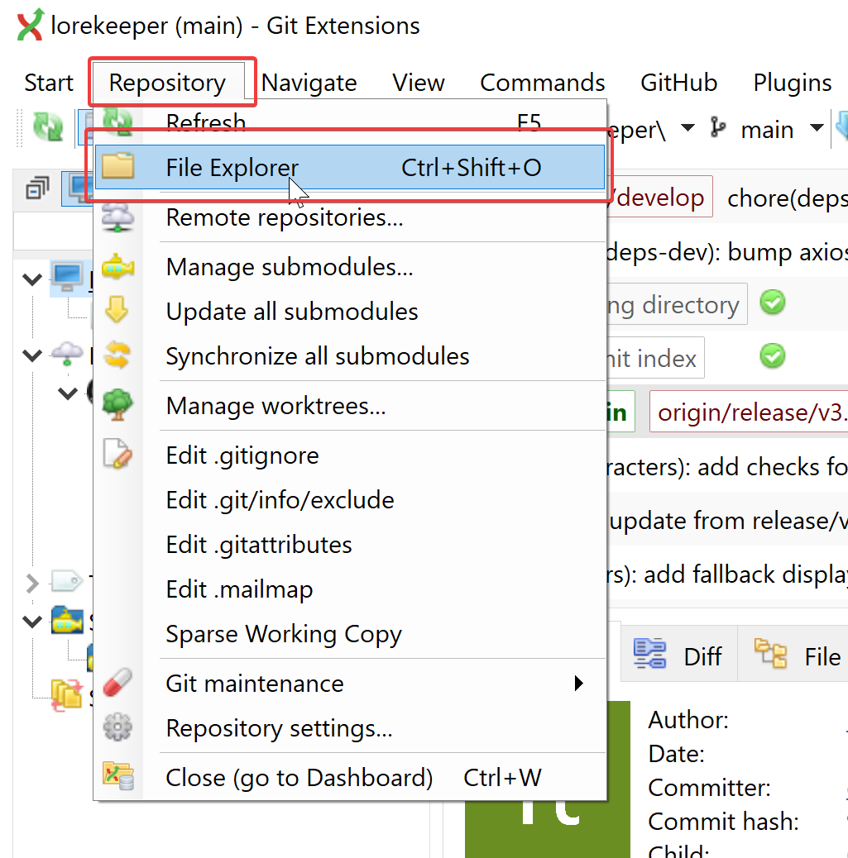Screen dimensions: 848x858
Task: Expand the Git maintenance submenu arrow
Action: [x=578, y=684]
